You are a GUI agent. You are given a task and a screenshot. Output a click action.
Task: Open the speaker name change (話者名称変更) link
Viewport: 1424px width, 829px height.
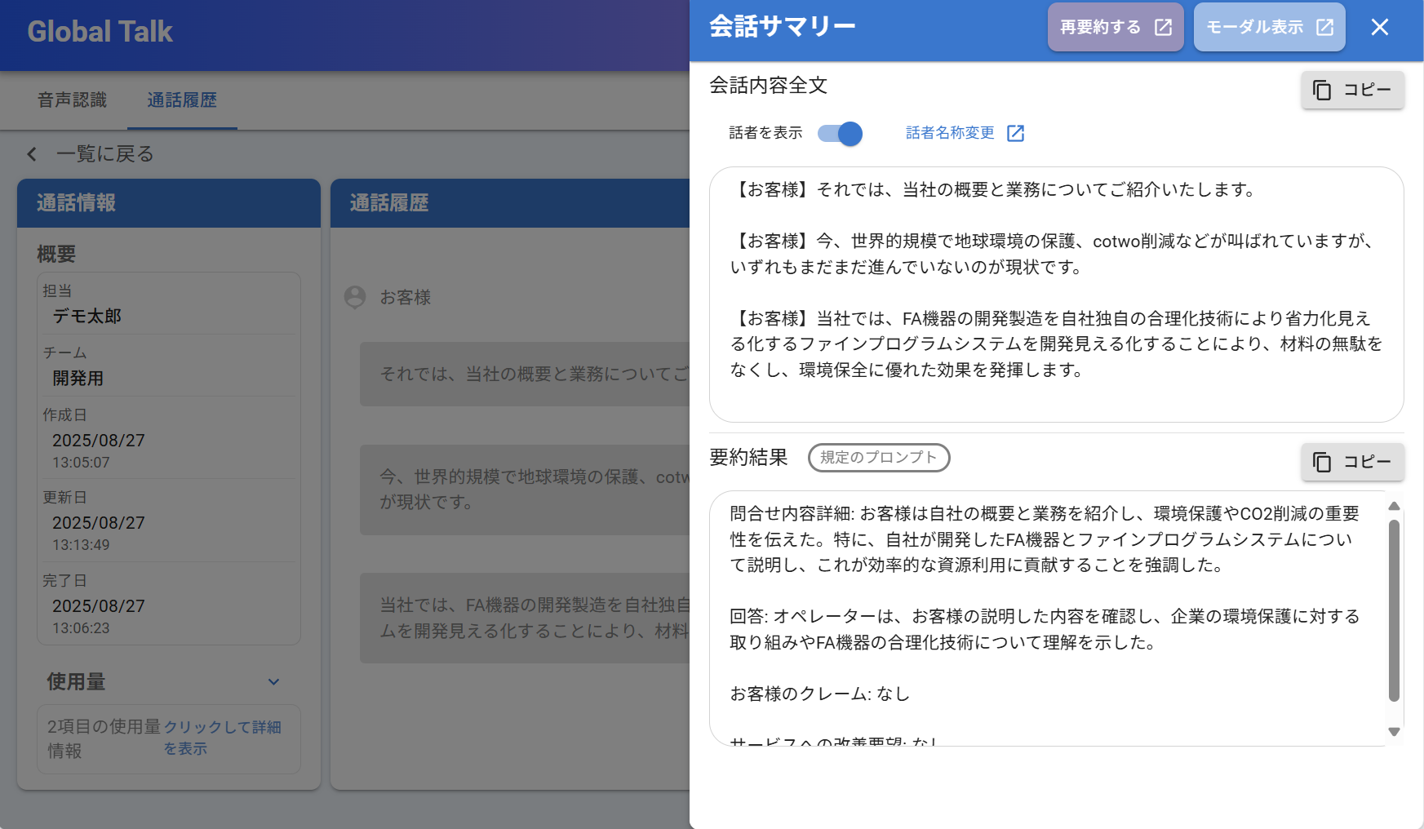(950, 133)
